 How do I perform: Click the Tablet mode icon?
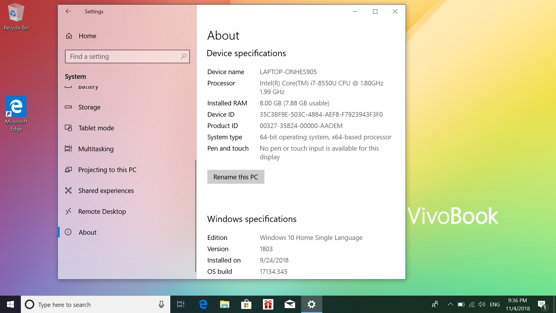[68, 128]
